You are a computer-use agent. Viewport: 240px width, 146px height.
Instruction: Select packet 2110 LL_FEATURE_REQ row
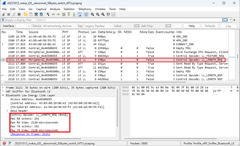point(114,56)
